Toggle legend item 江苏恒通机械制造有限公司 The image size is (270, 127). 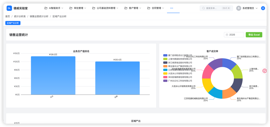(178, 70)
